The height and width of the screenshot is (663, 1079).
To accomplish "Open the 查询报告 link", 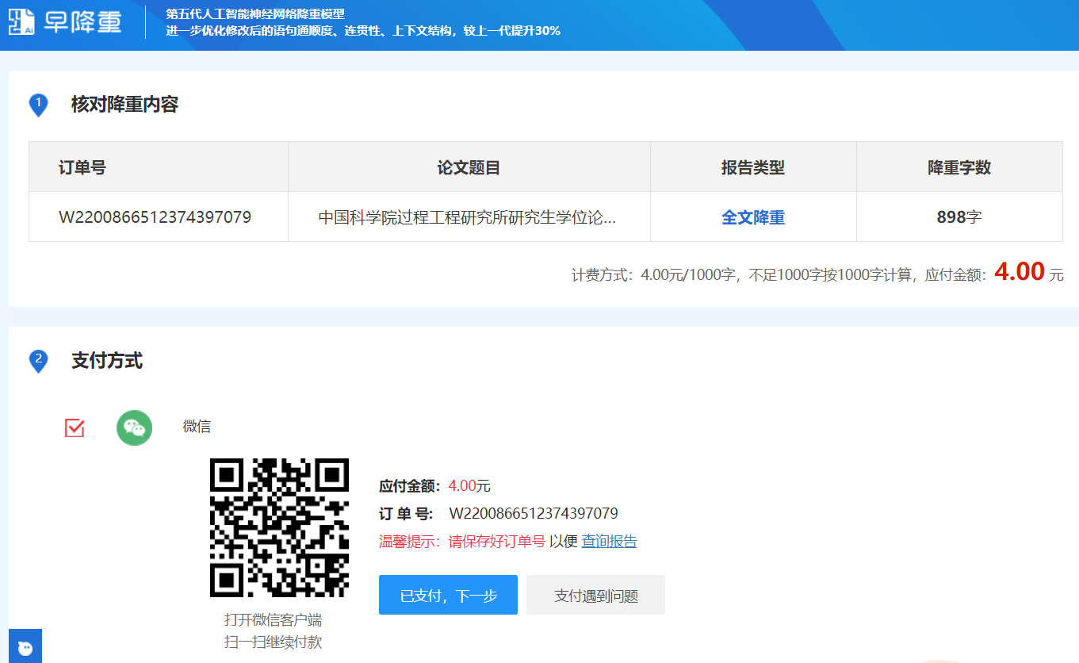I will (609, 542).
